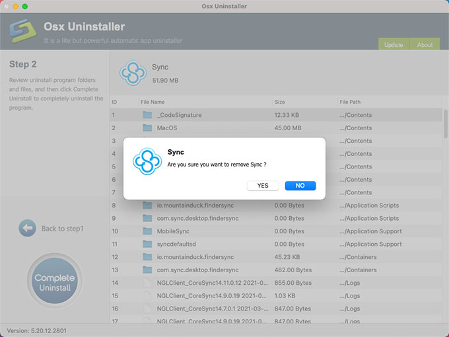Cancel removal with the NO button
Screen dimensions: 449x337
[300, 186]
